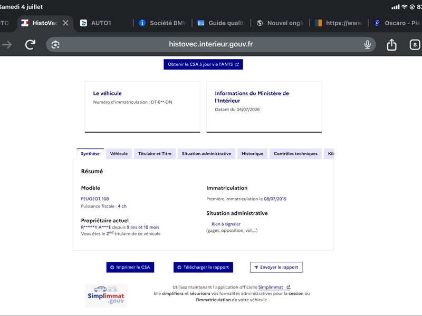Click the Le véhicule card heading
Viewport: 422px width, 316px height.
[x=108, y=94]
